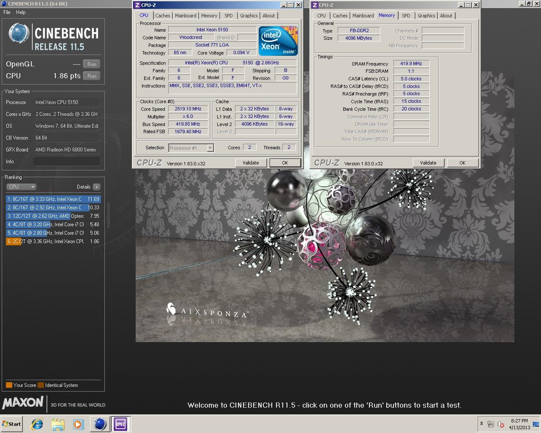Viewport: 541px width, 433px height.
Task: Click the MAXON logo
Action: tap(23, 403)
